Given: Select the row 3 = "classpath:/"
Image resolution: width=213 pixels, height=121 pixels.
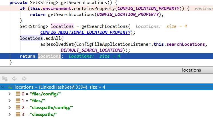Looking at the screenshot, I should (x=106, y=114).
